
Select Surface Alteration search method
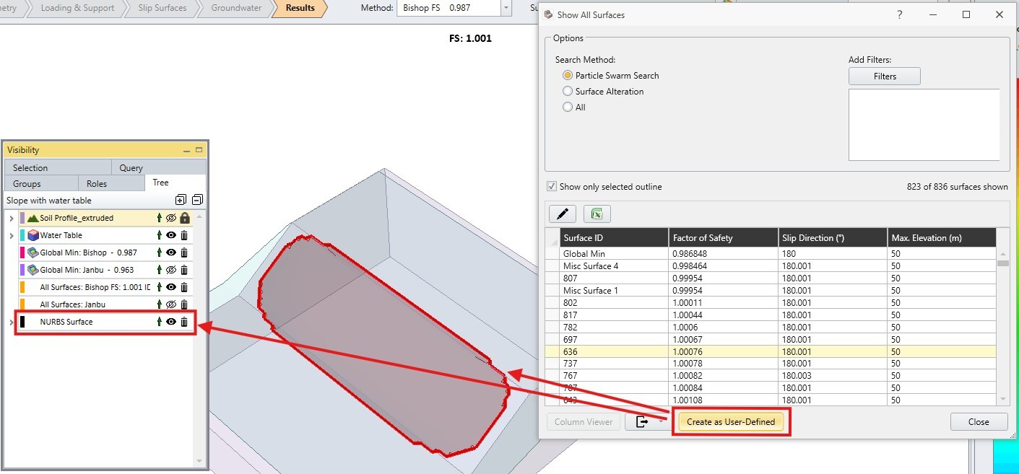[568, 92]
